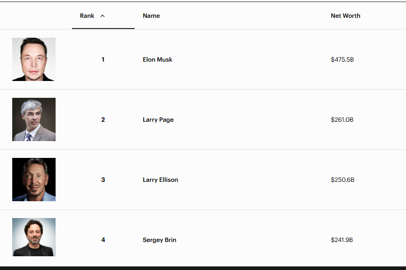
Task: Click Sergey Brin's portrait thumbnail
Action: click(x=34, y=237)
